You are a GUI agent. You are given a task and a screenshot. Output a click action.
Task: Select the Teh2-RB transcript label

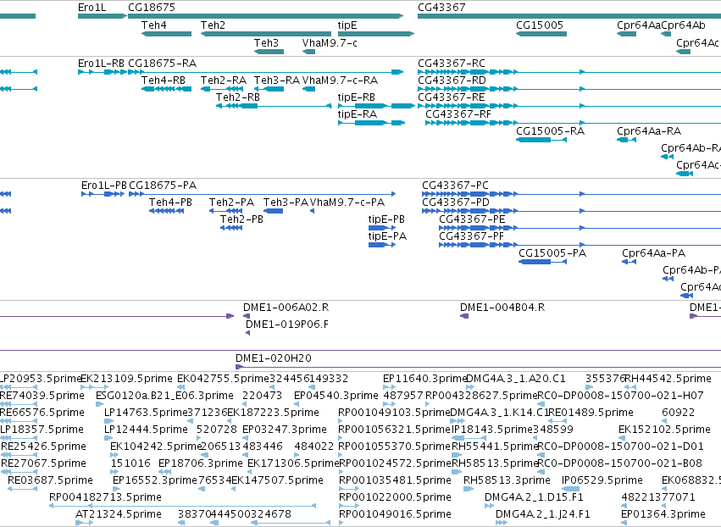pos(238,97)
